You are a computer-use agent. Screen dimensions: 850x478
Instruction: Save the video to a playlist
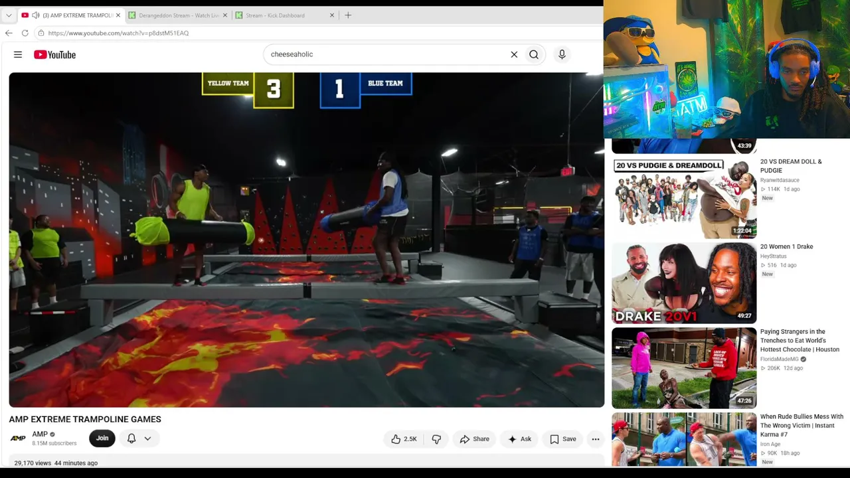click(563, 439)
